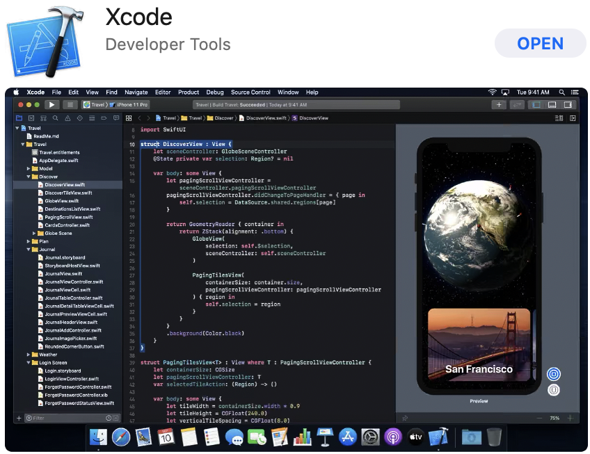590x454 pixels.
Task: Open the App Store from the Dock
Action: 348,437
